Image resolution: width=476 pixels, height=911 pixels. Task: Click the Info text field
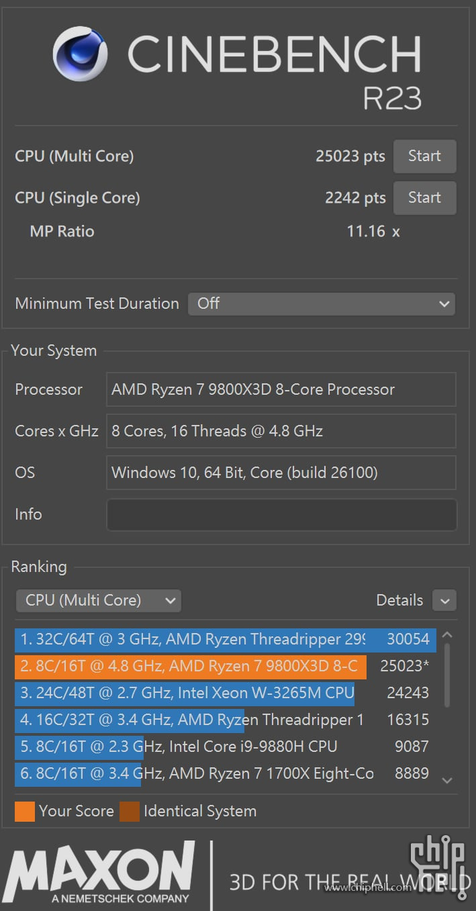coord(281,515)
